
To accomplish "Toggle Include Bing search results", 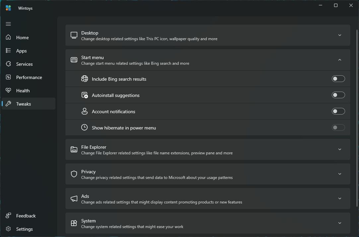I will click(x=338, y=79).
